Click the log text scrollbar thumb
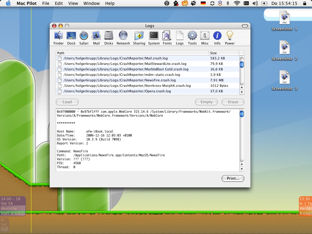Screen dimensions: 312x234 [x=242, y=114]
